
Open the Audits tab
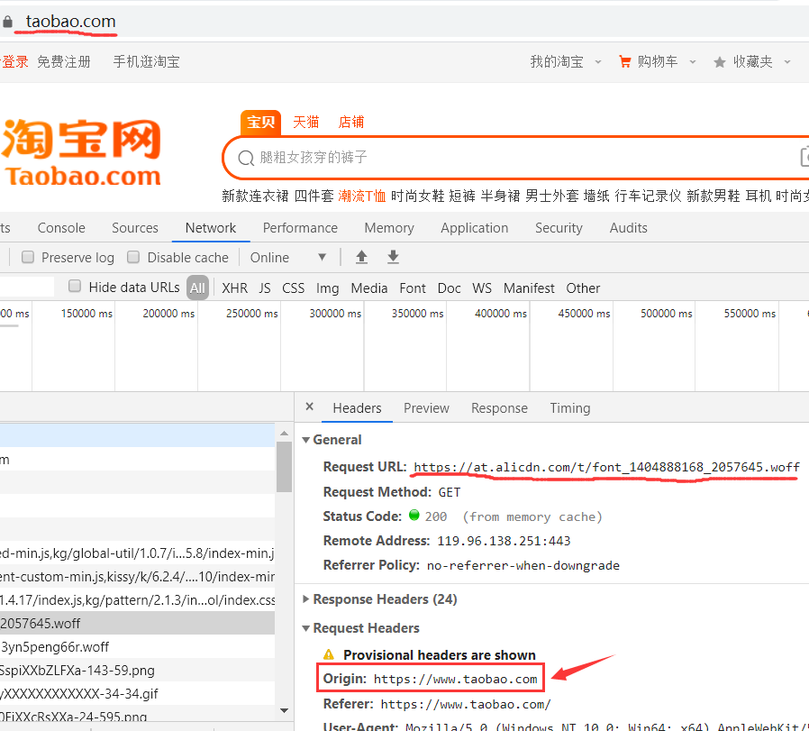tap(629, 228)
